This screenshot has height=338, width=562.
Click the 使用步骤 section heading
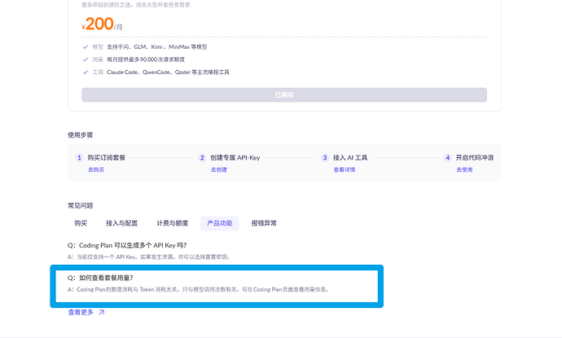[81, 135]
